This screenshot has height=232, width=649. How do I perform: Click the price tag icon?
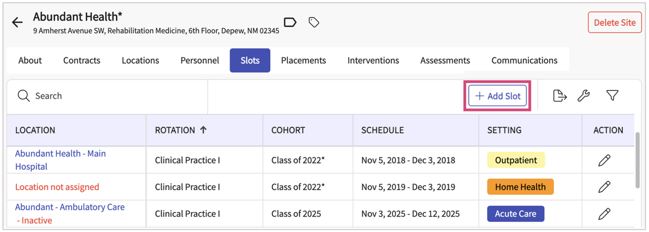click(314, 22)
